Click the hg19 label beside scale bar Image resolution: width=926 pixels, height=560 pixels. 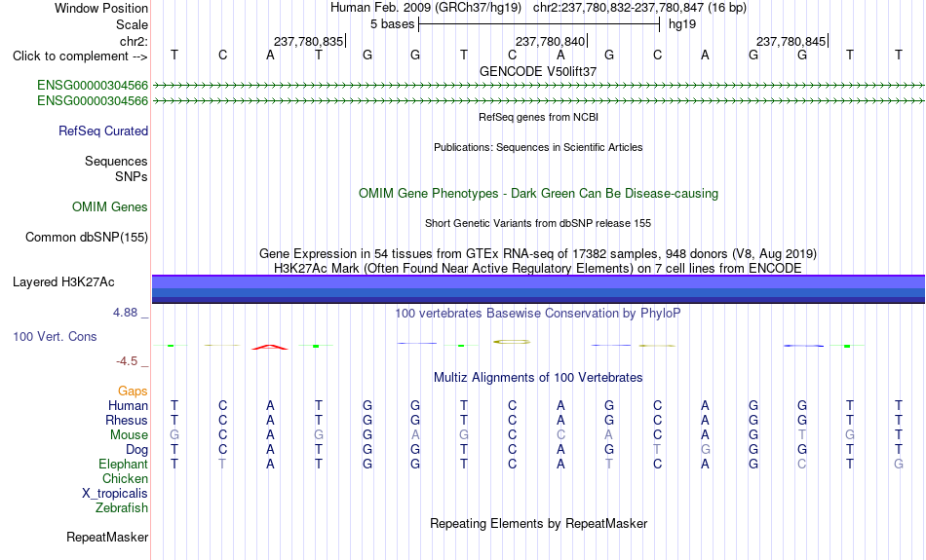point(682,24)
